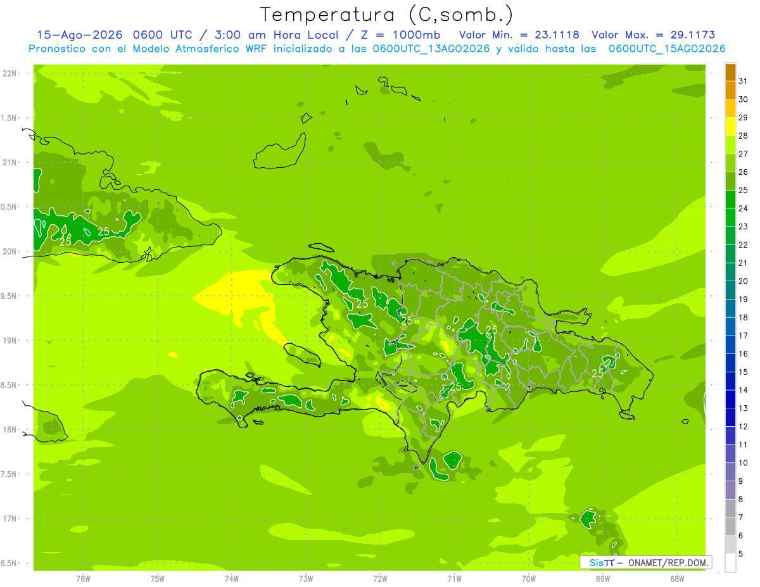The height and width of the screenshot is (587, 760).
Task: Click the '69W' longitude axis label
Action: pyautogui.click(x=603, y=578)
